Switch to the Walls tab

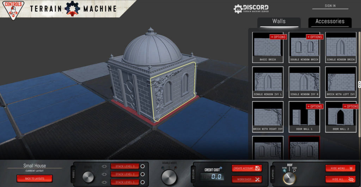pyautogui.click(x=279, y=21)
